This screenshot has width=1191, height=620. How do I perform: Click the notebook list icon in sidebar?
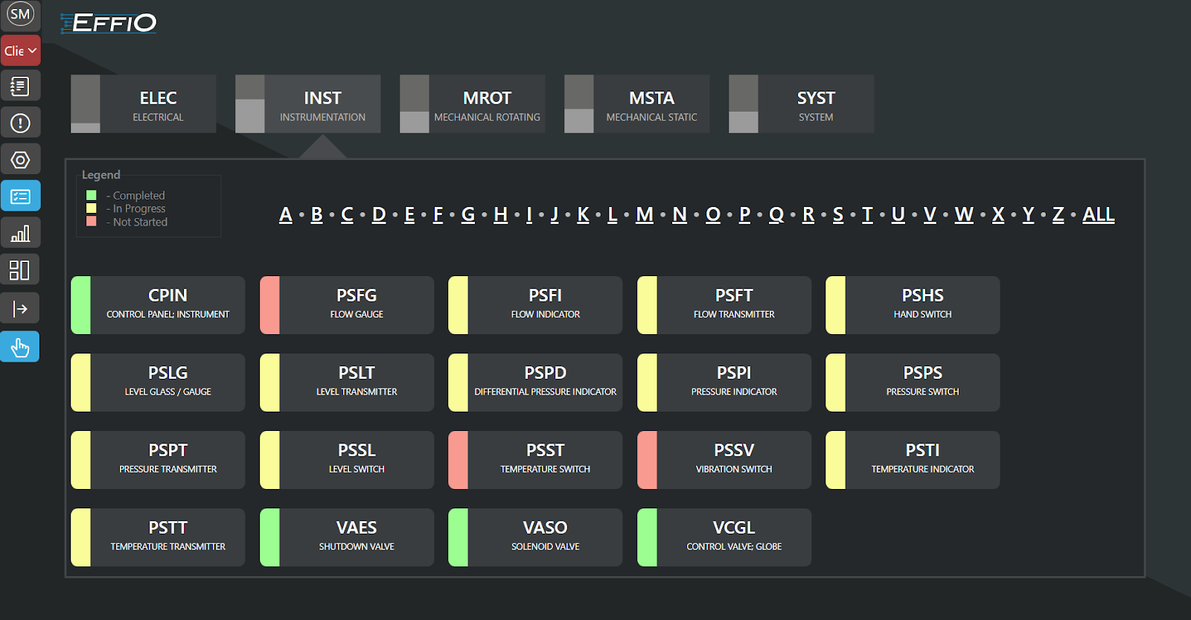tap(20, 86)
